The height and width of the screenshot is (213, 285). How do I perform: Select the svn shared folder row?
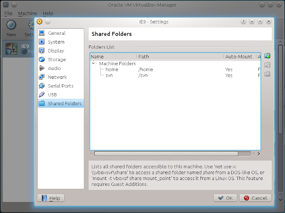(x=175, y=75)
